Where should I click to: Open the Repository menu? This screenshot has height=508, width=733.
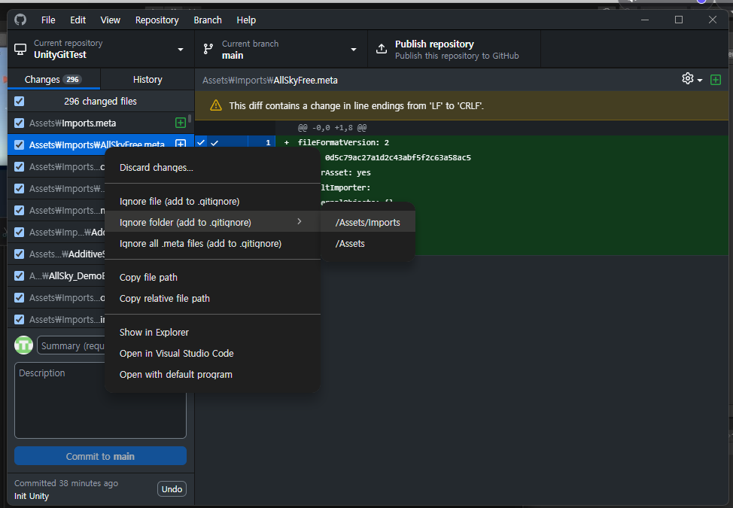tap(157, 20)
